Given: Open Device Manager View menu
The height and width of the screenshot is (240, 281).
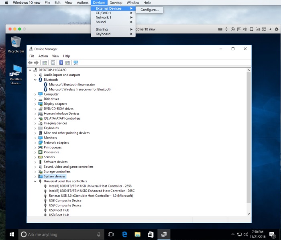Looking at the screenshot, I should (x=55, y=56).
